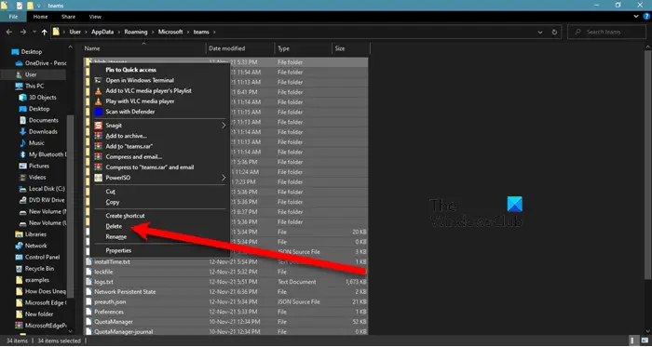Viewport: 652px width, 347px height.
Task: Choose Pin to Quick access
Action: [160, 70]
